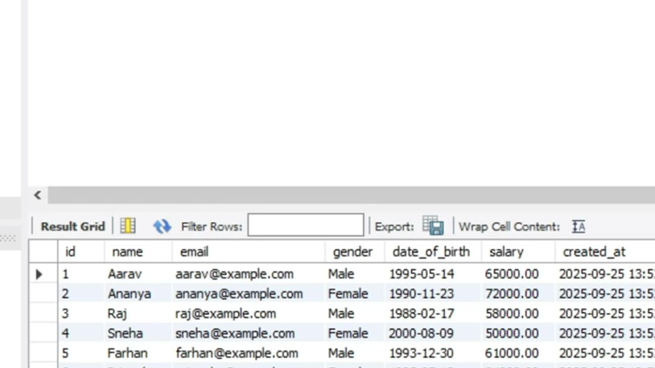The image size is (655, 368).
Task: Toggle Wrap Cell Content icon
Action: (x=578, y=226)
